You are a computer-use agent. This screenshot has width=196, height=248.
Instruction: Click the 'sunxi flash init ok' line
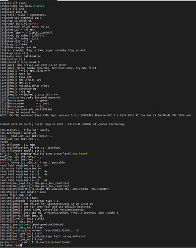pos(21,216)
